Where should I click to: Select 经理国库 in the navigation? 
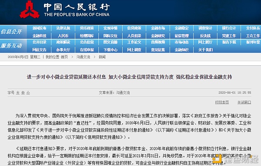click(87, 36)
